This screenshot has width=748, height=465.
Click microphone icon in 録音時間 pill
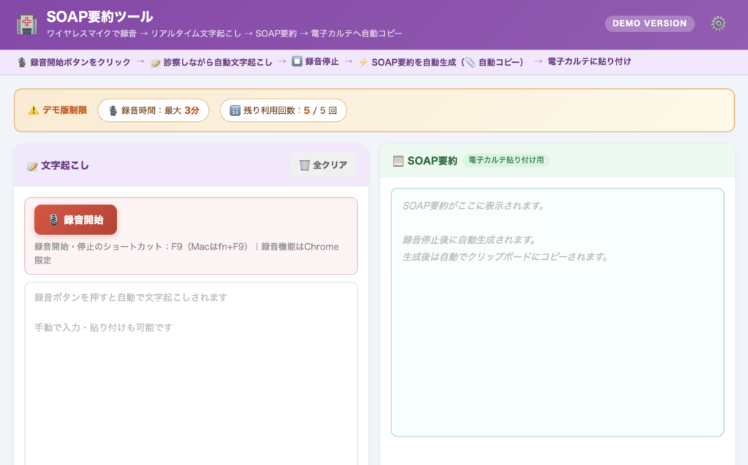point(112,110)
